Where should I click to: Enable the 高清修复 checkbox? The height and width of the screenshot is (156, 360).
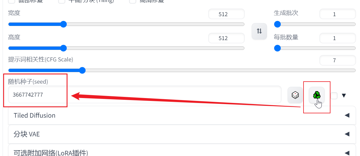(x=133, y=1)
